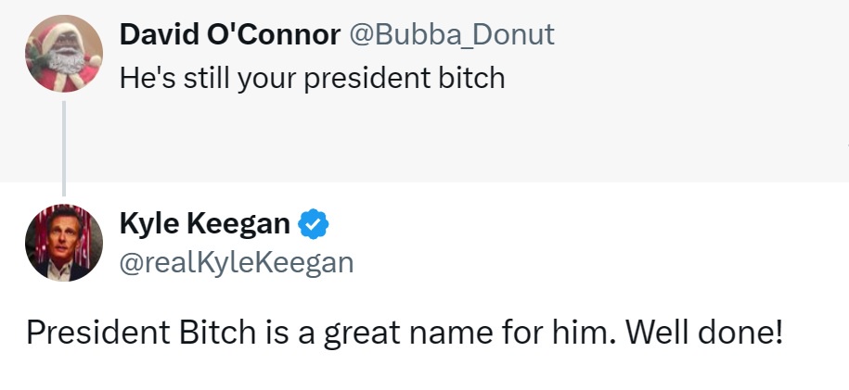
Task: Open the @Bubba_Donut handle link
Action: click(451, 34)
